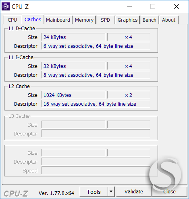Click the Close button at bottom

169,192
